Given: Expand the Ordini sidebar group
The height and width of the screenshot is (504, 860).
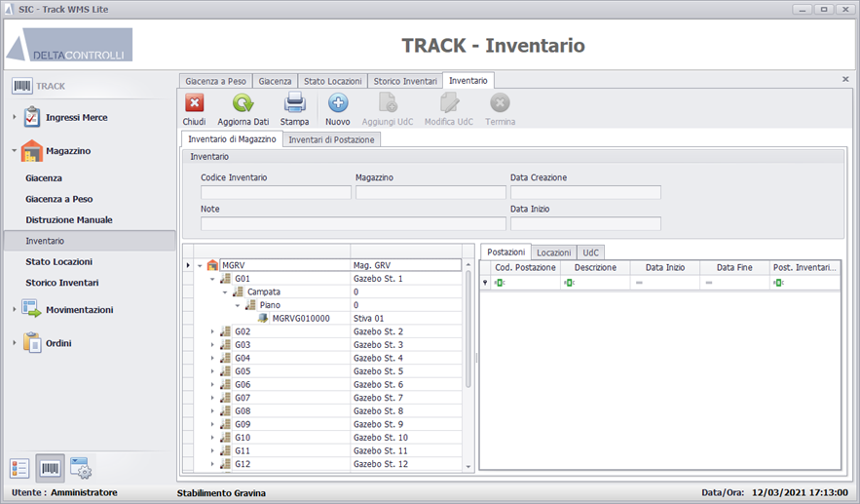Looking at the screenshot, I should [x=15, y=342].
